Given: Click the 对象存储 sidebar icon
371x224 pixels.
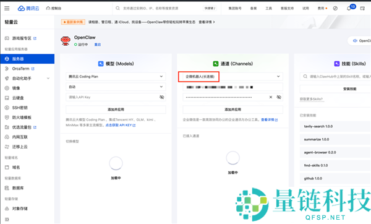Looking at the screenshot, I should tap(7, 209).
